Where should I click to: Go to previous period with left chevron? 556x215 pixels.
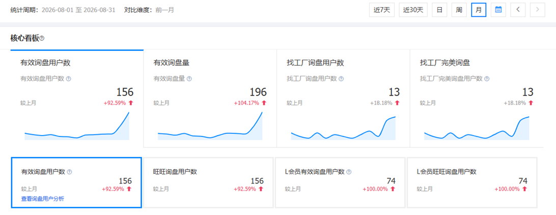coord(518,10)
